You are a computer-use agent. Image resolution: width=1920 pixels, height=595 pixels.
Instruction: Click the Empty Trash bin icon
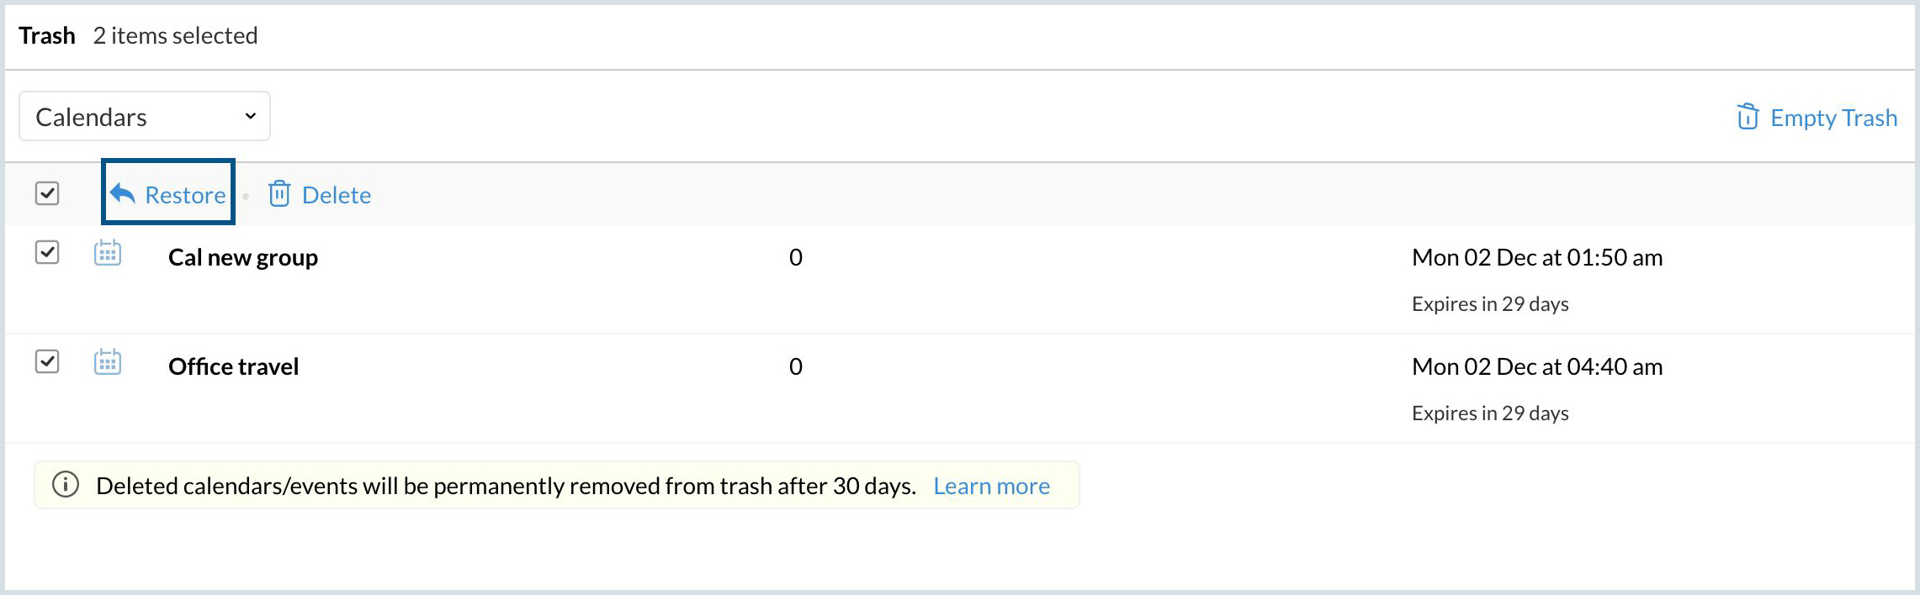[x=1748, y=117]
